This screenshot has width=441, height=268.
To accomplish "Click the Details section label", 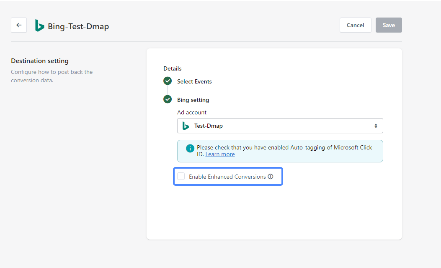I will pyautogui.click(x=173, y=68).
